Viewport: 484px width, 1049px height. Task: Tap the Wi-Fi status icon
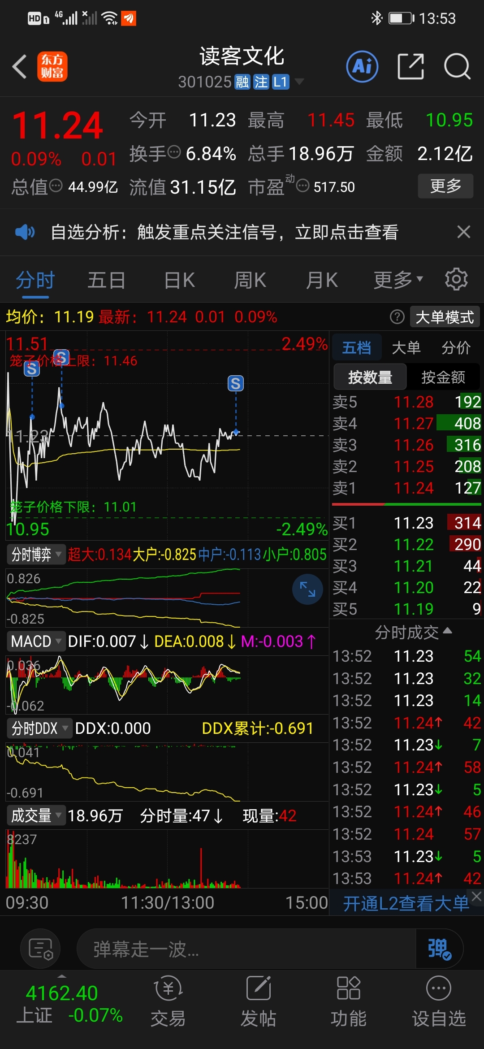[109, 18]
